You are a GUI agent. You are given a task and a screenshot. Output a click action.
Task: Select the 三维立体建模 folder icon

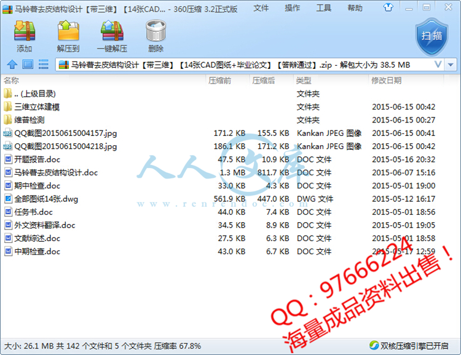[x=8, y=106]
